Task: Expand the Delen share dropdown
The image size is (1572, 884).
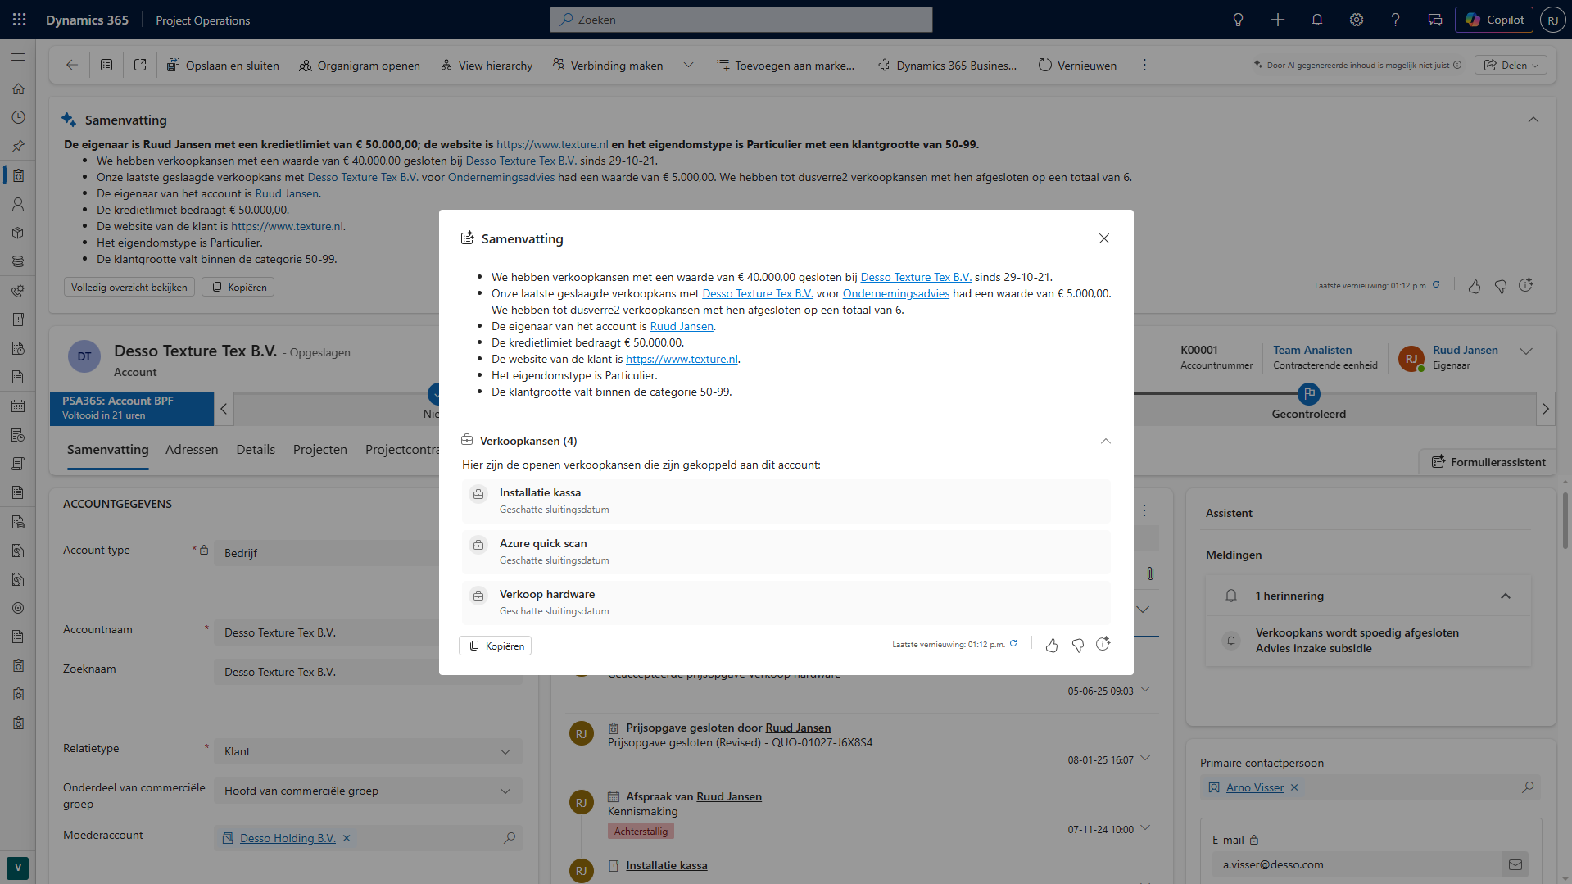Action: point(1511,66)
